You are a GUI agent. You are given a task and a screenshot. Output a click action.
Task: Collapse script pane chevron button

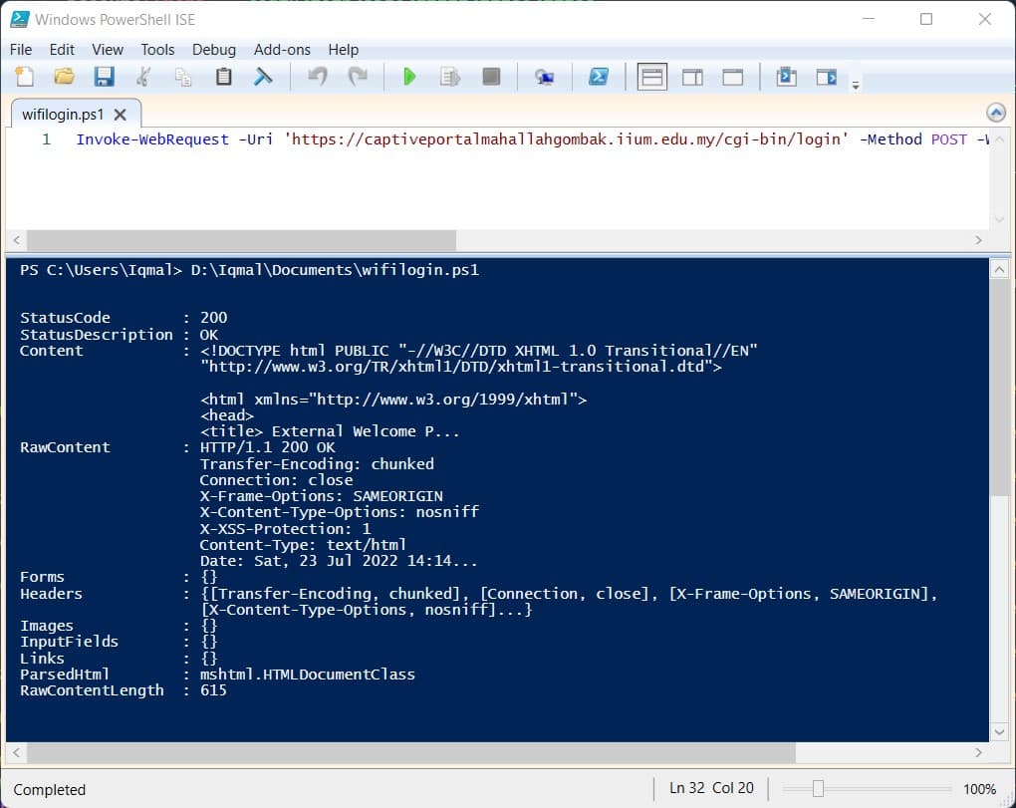coord(996,113)
